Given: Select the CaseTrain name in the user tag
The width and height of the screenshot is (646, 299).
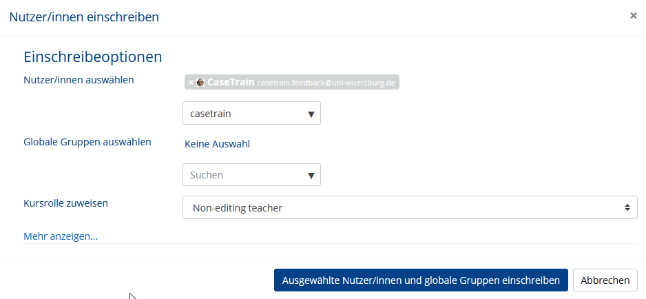Looking at the screenshot, I should coord(231,82).
